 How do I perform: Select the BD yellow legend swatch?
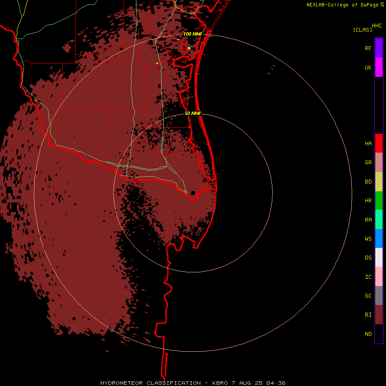379,182
